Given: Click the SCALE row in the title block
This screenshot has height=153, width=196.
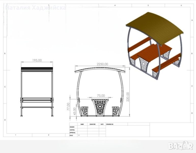Looking at the screenshot, I should tap(72, 135).
